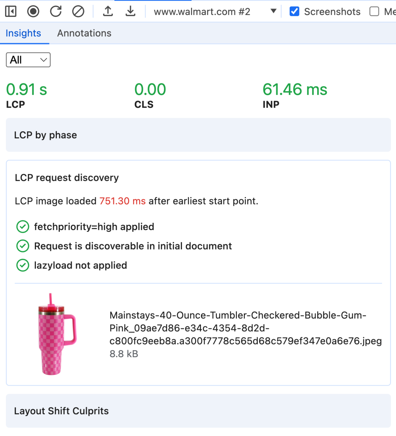This screenshot has height=436, width=396.
Task: Open the Mainstays tumbler jpeg file link
Action: tap(246, 328)
